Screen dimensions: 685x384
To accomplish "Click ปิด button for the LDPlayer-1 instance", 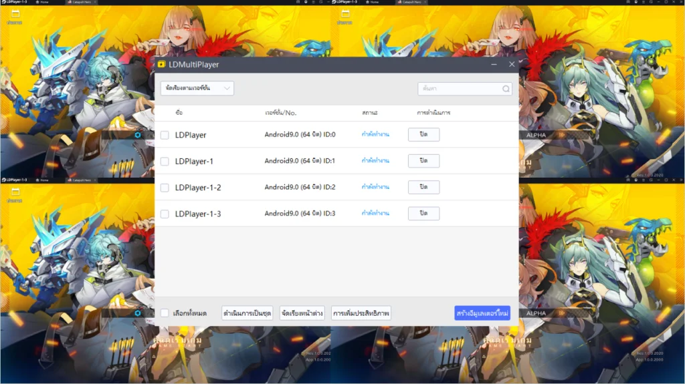I will [x=423, y=160].
